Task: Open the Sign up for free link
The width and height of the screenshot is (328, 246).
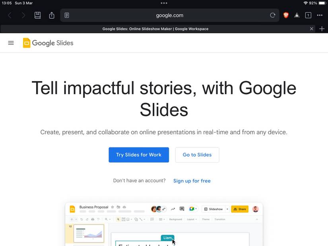Action: [192, 181]
